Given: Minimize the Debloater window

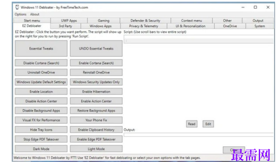Looking at the screenshot, I should (243, 7).
